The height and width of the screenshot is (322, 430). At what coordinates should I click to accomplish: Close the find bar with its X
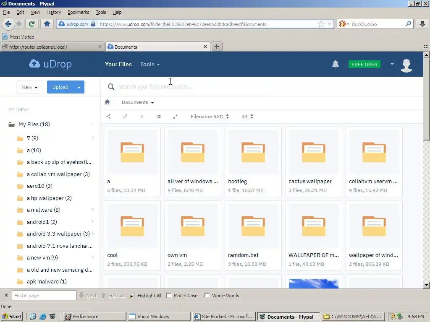[6, 296]
